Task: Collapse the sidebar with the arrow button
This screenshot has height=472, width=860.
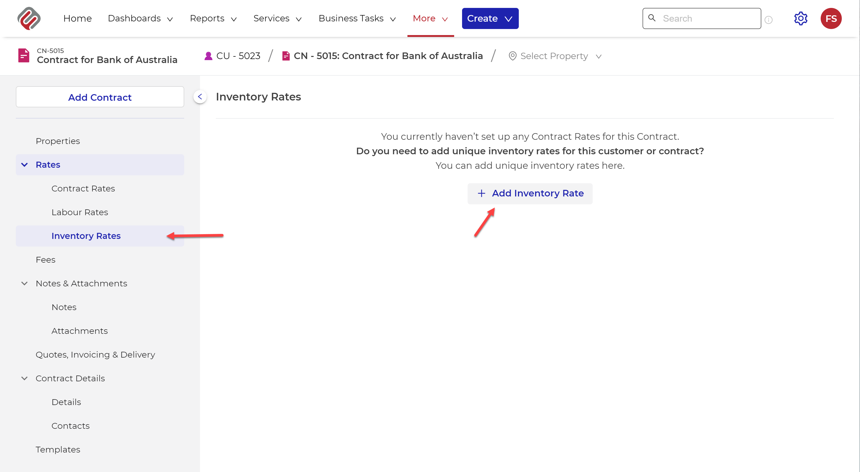Action: coord(200,97)
